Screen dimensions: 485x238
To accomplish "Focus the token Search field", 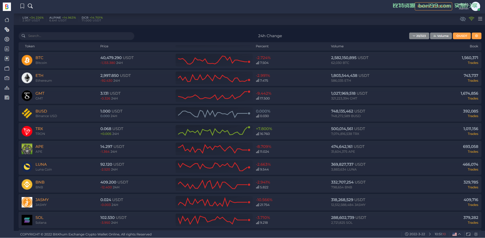I will click(76, 36).
